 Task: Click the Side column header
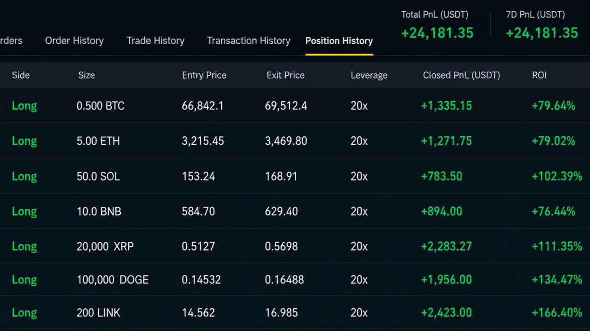click(21, 75)
